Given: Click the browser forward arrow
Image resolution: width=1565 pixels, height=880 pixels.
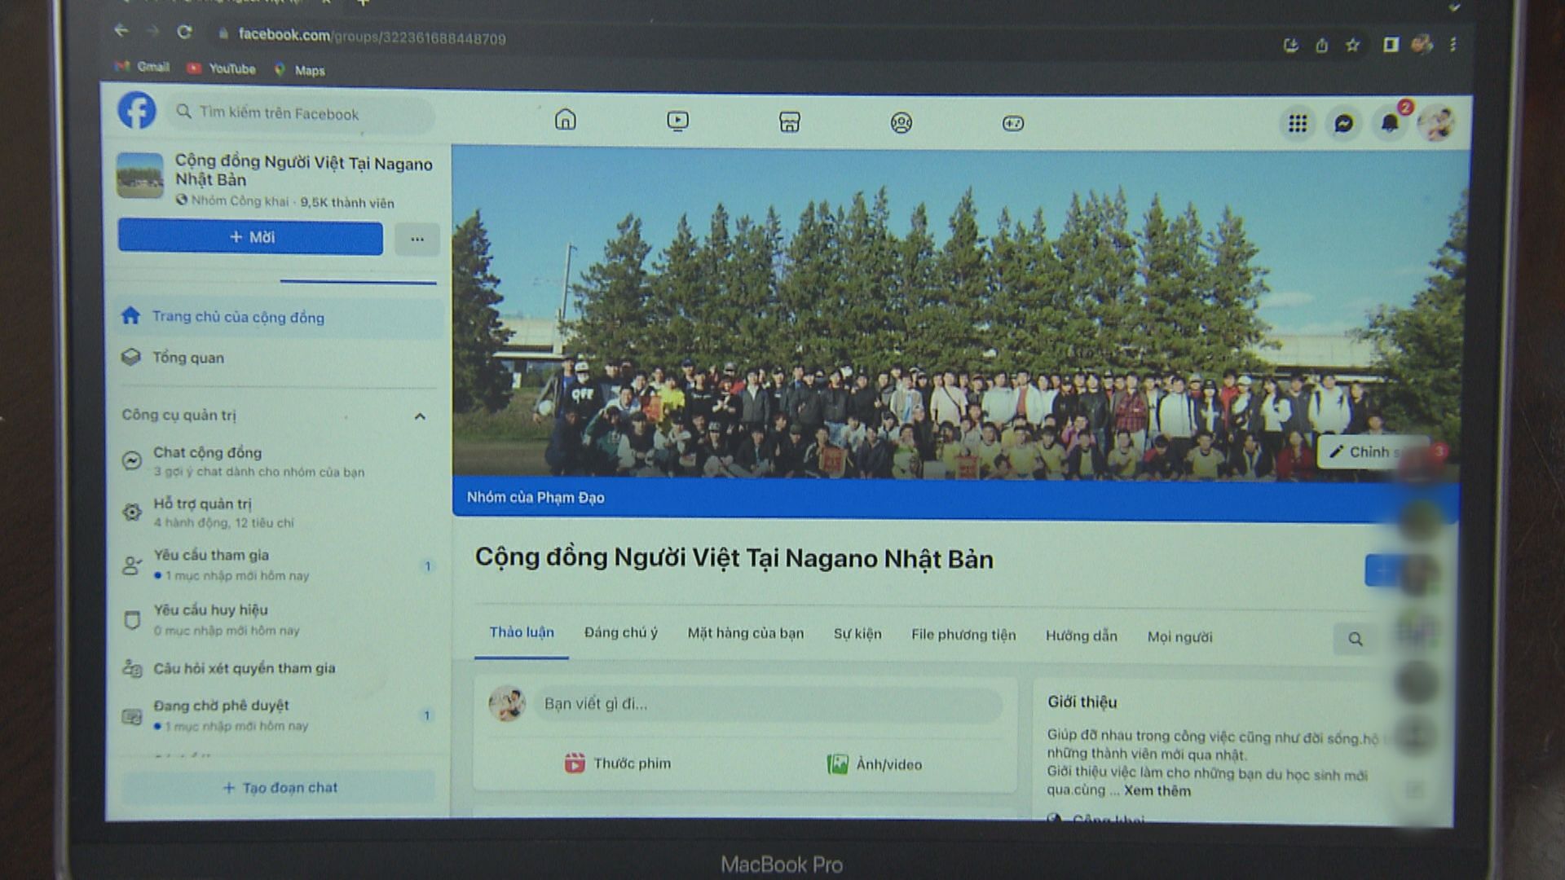Looking at the screenshot, I should point(152,32).
